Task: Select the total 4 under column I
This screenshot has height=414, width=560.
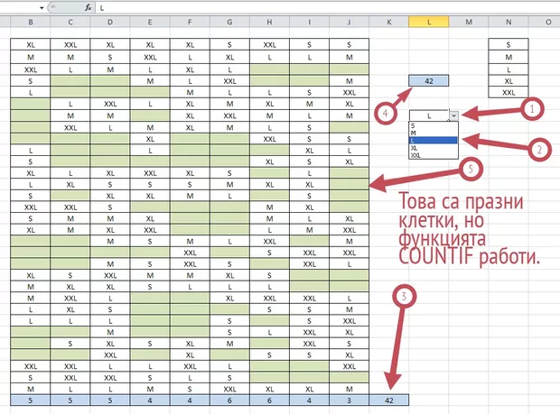Action: tap(309, 400)
